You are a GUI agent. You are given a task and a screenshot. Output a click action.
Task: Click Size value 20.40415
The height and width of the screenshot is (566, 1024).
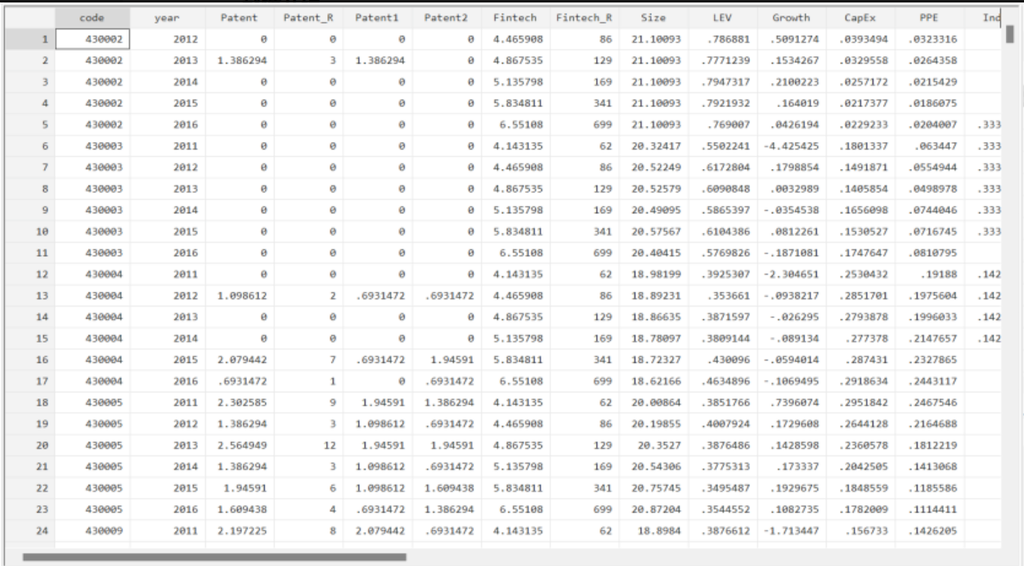point(658,253)
